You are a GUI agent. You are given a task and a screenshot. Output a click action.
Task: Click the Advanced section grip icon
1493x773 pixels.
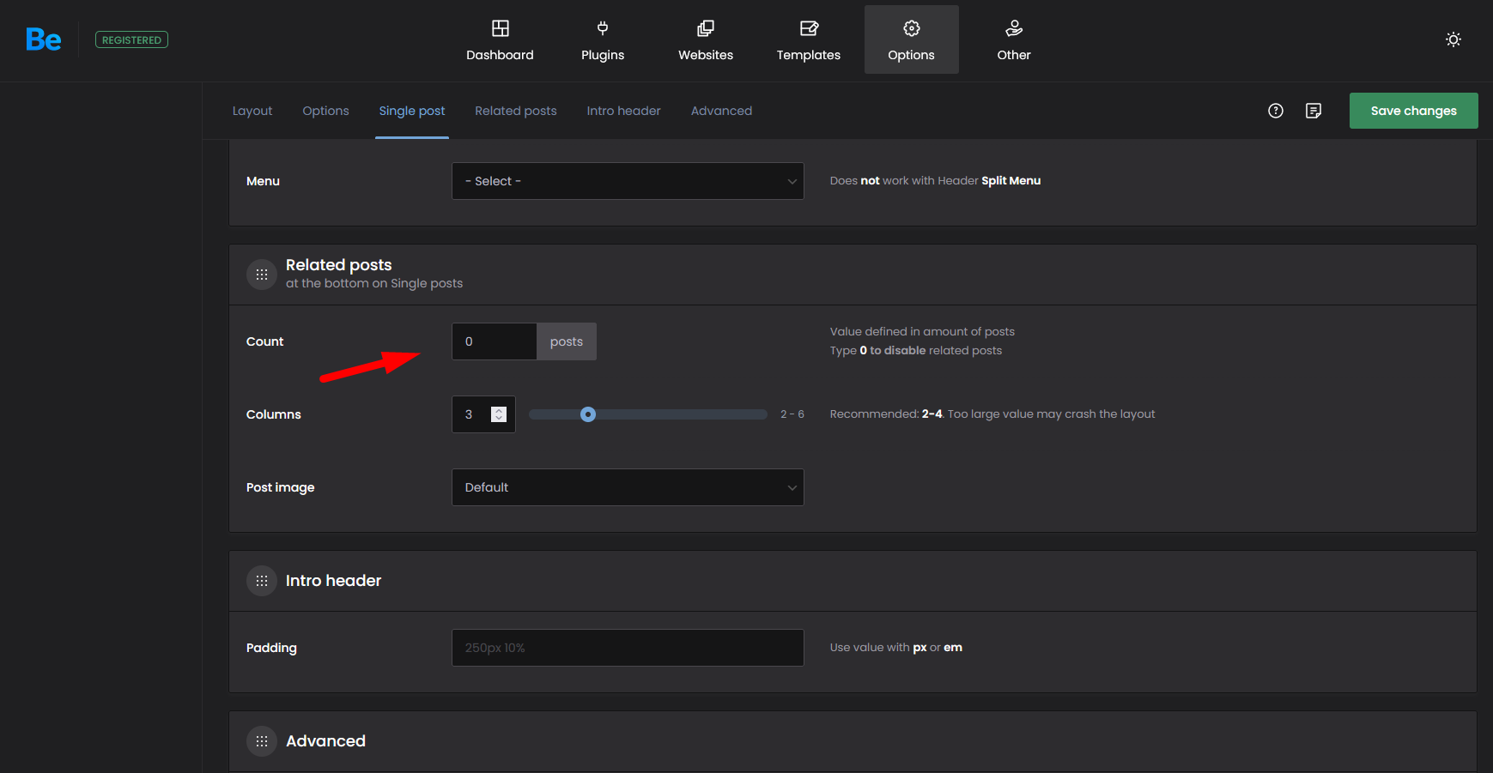pyautogui.click(x=262, y=741)
